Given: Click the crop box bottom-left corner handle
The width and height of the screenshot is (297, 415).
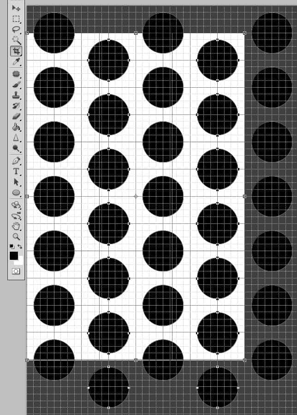Looking at the screenshot, I should point(27,360).
